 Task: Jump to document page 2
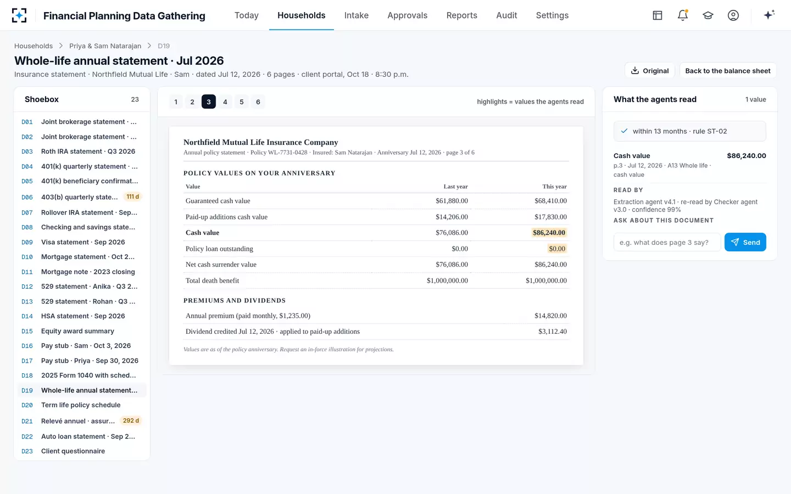point(192,102)
